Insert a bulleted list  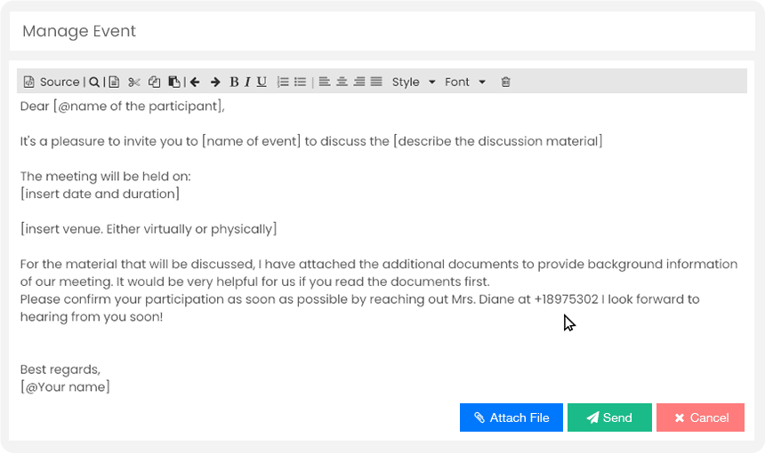click(300, 82)
